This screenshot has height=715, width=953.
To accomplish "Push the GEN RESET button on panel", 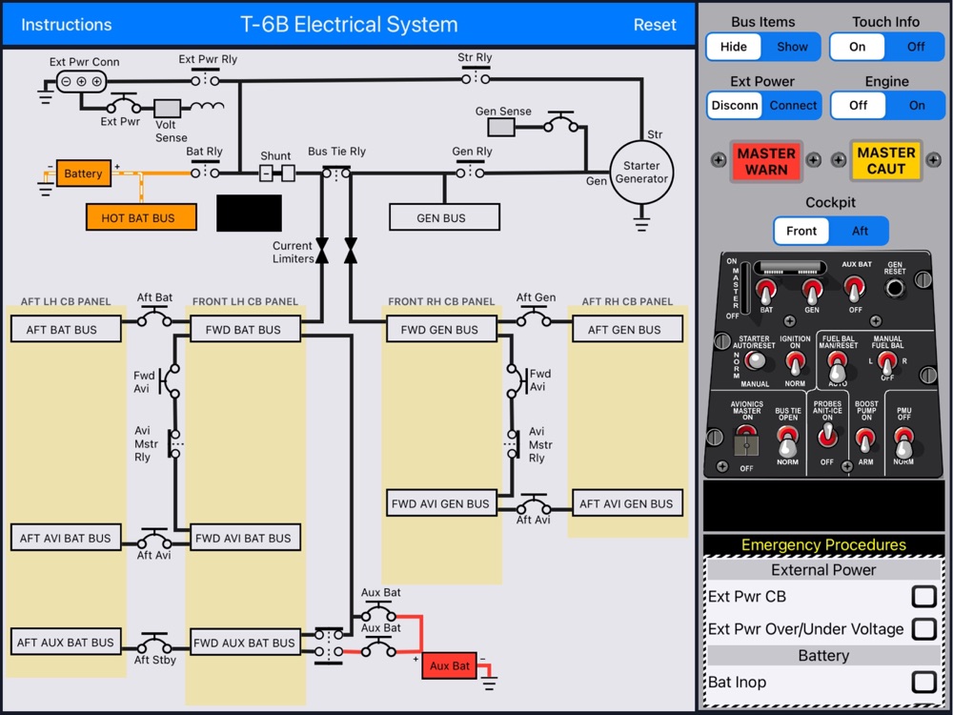I will coord(894,288).
